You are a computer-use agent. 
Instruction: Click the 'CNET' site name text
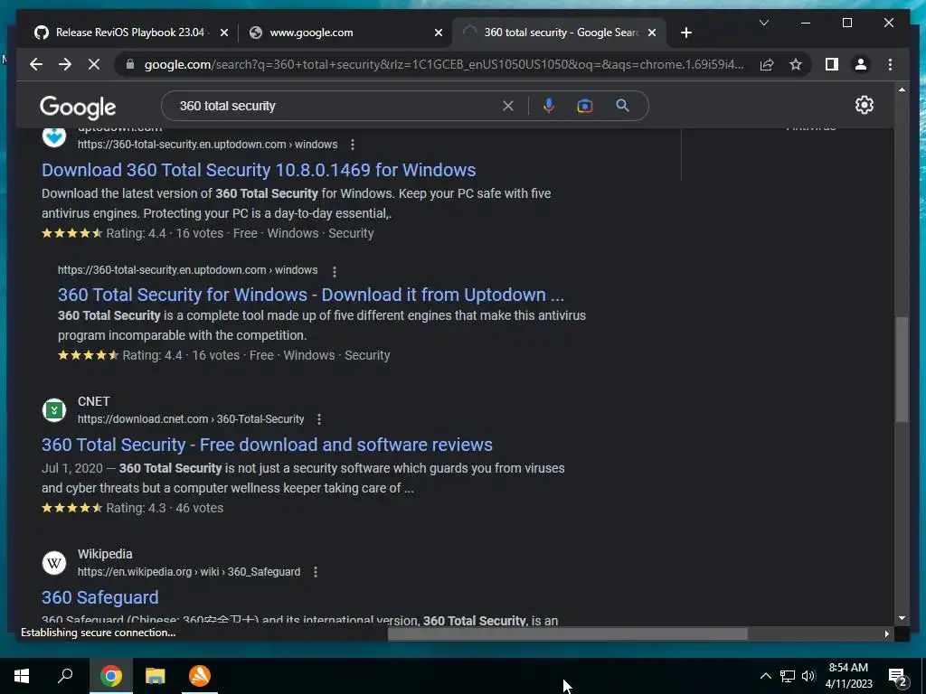tap(93, 401)
